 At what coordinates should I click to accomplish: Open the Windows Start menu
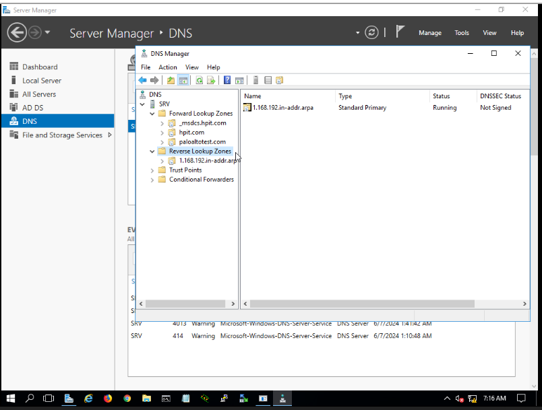point(10,399)
